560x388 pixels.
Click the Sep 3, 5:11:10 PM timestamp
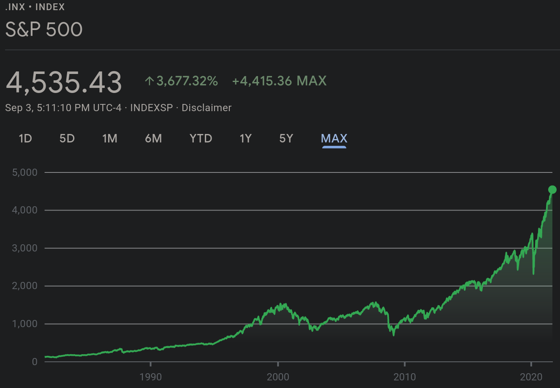coord(63,108)
